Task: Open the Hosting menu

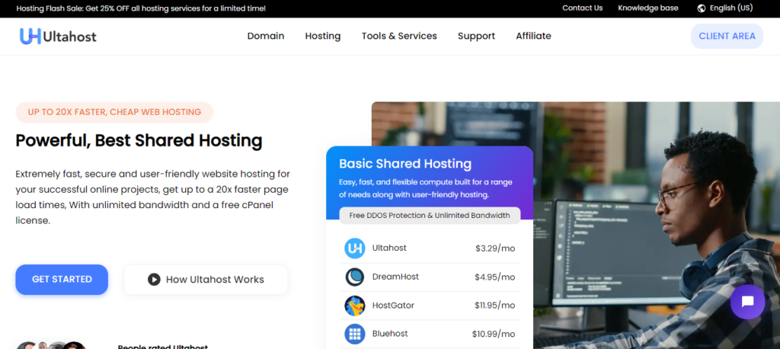Action: (323, 36)
